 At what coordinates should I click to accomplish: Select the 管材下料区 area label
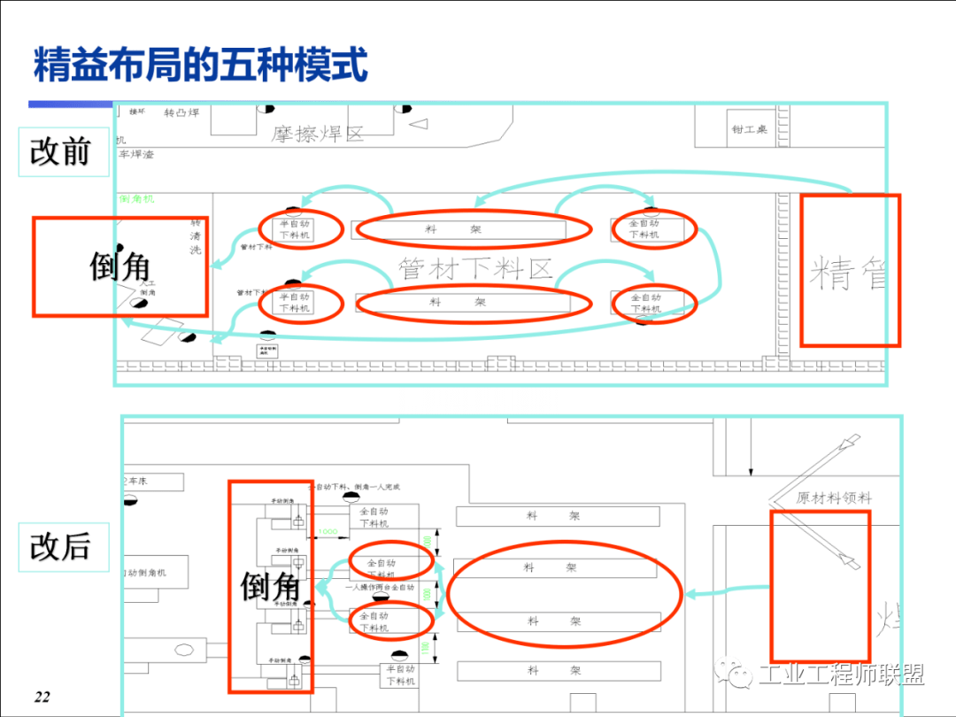click(475, 269)
